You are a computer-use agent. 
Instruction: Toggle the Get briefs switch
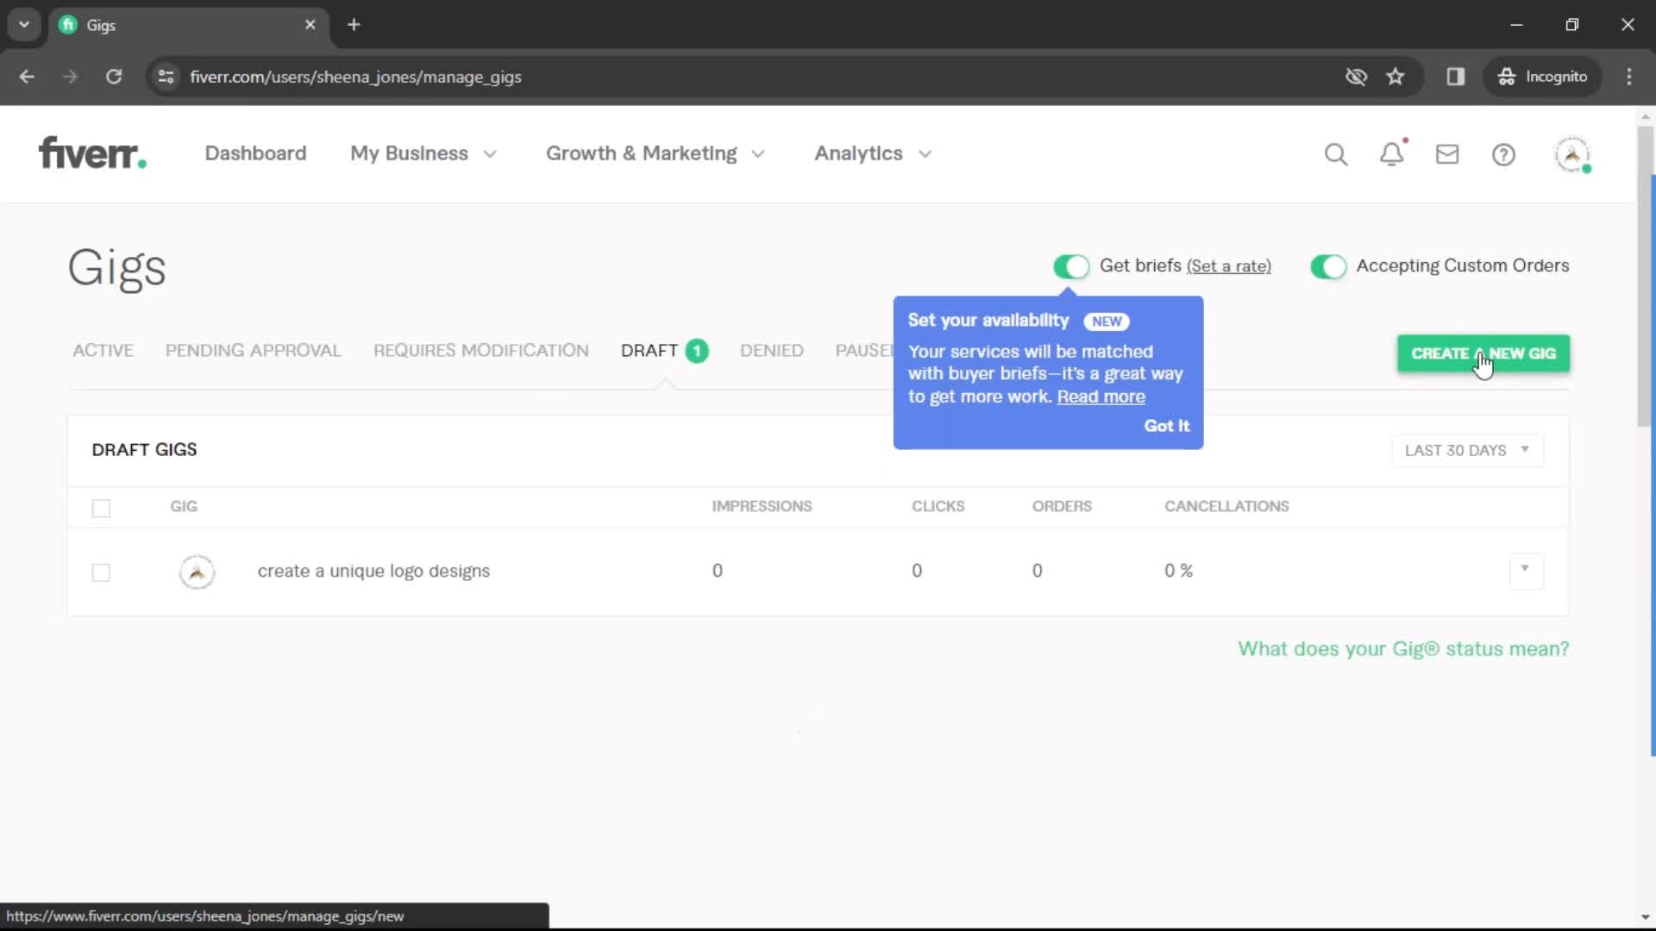(1071, 266)
